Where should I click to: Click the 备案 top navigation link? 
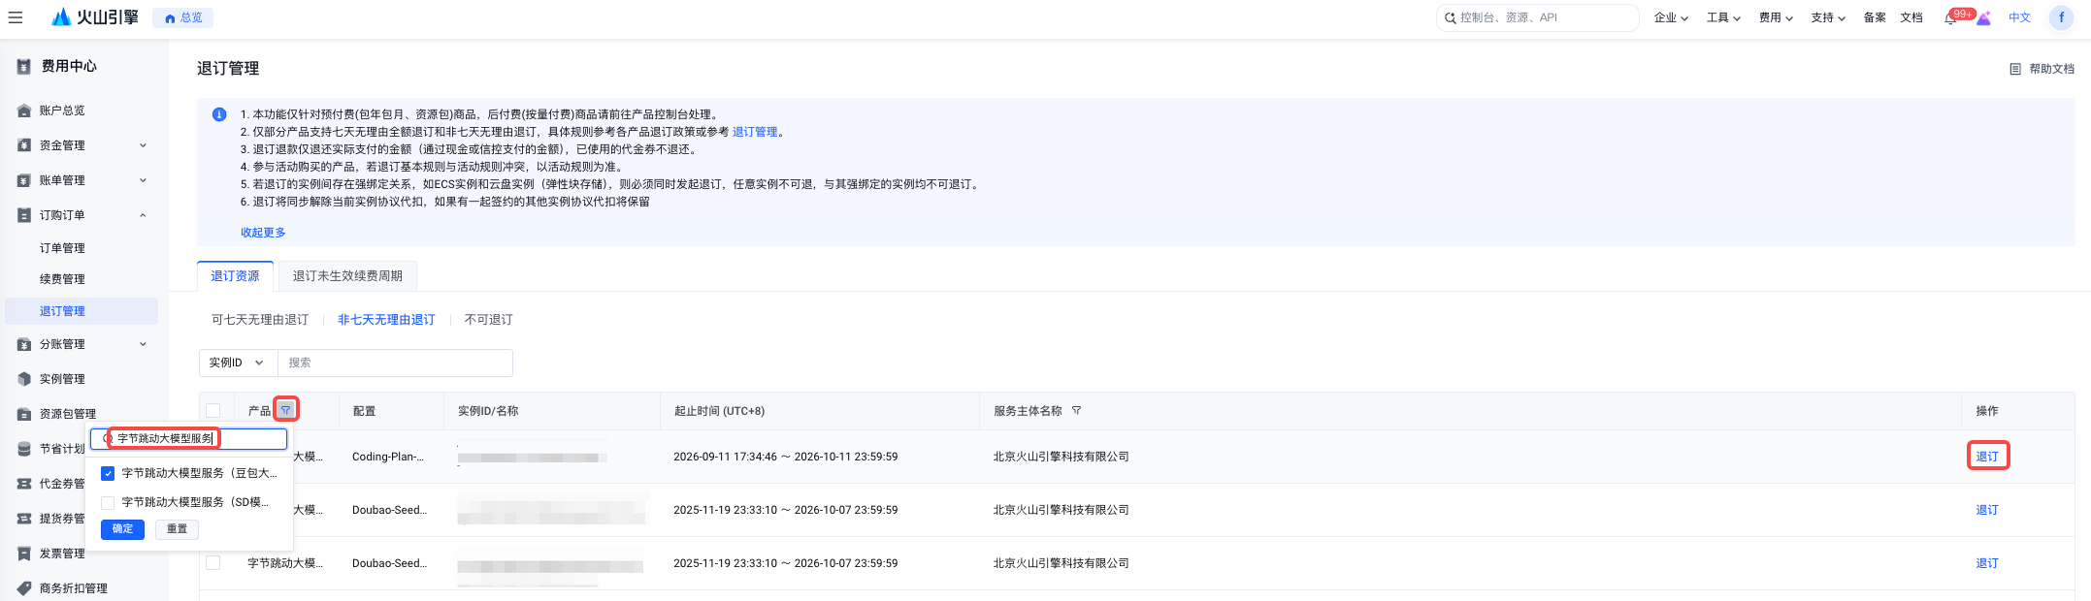click(x=1875, y=17)
